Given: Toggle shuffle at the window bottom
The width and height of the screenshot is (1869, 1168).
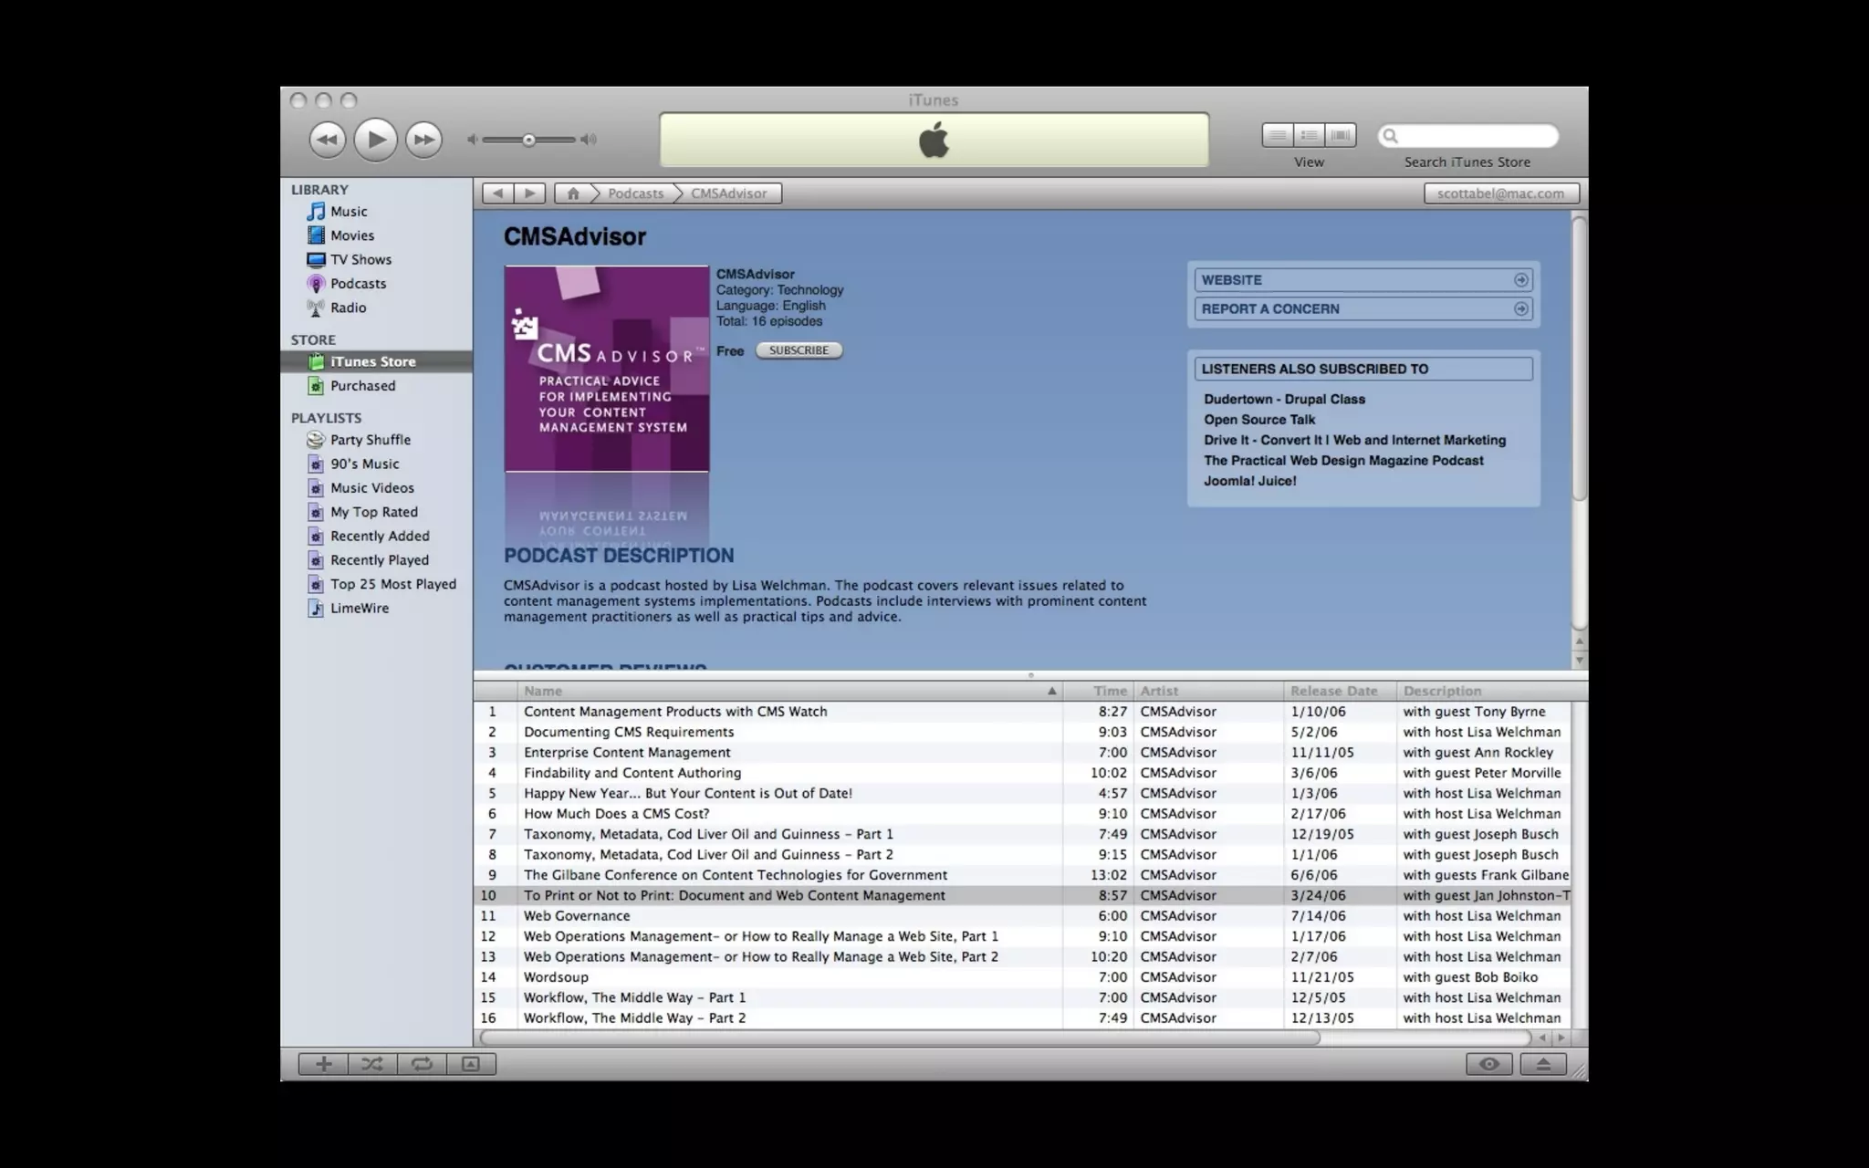Looking at the screenshot, I should point(372,1064).
